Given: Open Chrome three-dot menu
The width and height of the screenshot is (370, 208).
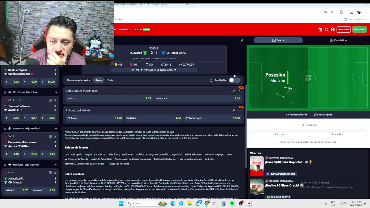Looking at the screenshot, I should (x=366, y=12).
